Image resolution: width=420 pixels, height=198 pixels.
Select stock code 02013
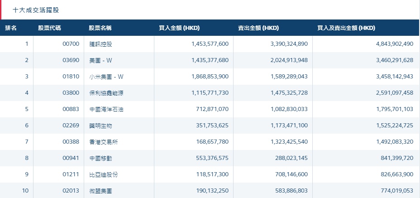click(71, 191)
